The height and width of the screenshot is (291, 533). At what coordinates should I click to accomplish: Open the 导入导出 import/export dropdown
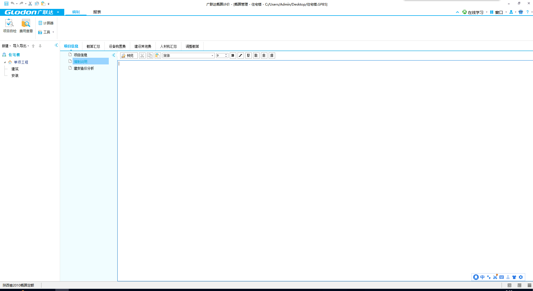point(21,46)
